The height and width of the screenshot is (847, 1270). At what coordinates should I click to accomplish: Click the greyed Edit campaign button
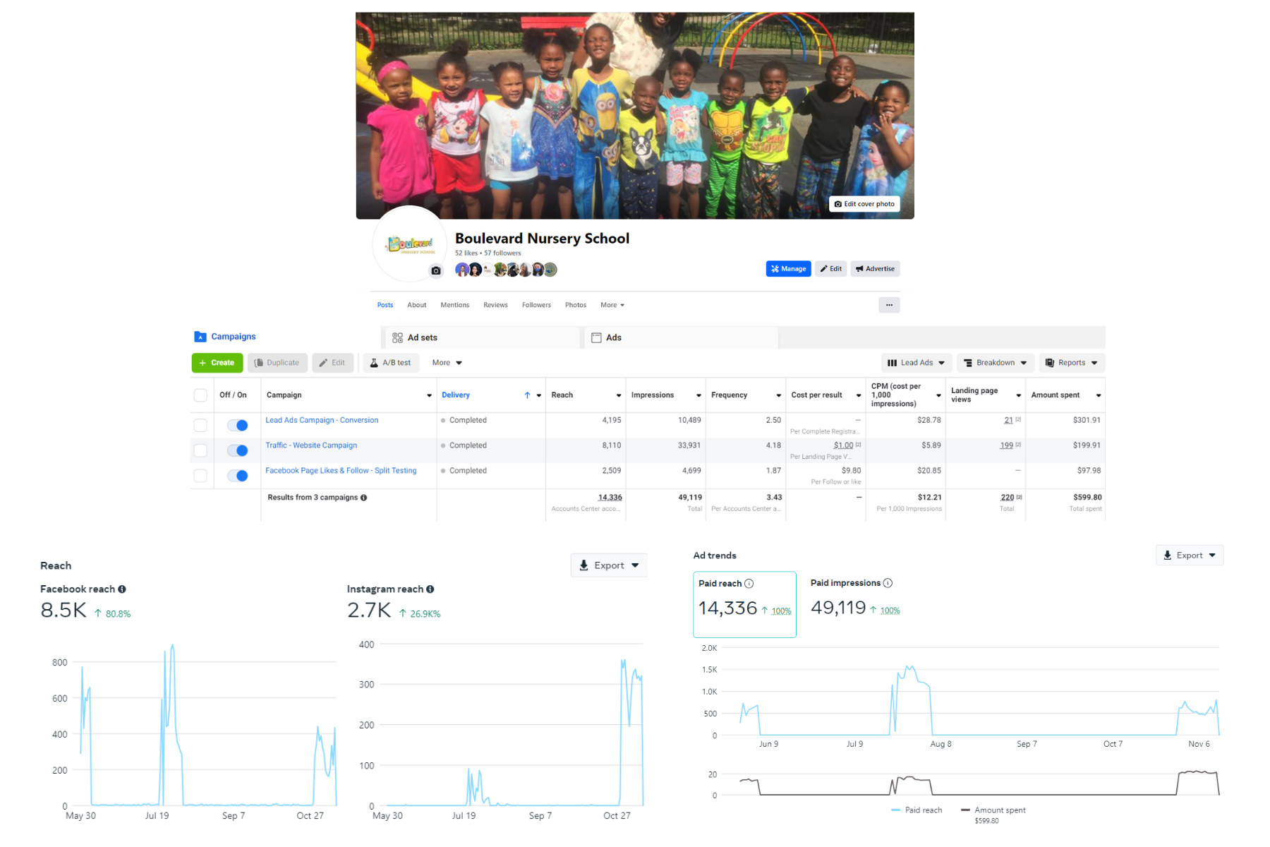point(332,363)
